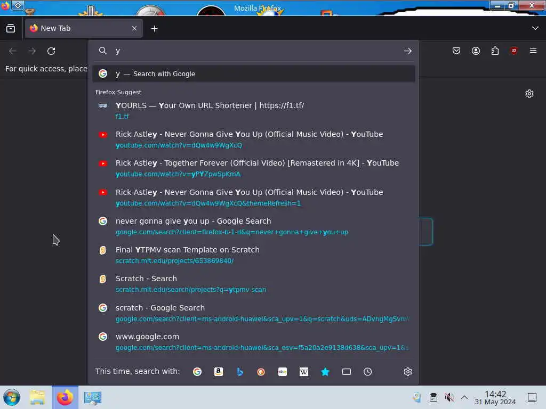
Task: Open a new tab with plus button
Action: [154, 29]
